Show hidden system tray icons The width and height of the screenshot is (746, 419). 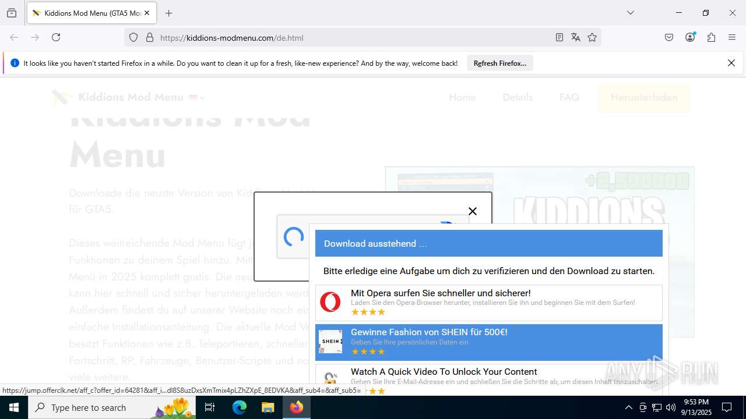(x=628, y=407)
